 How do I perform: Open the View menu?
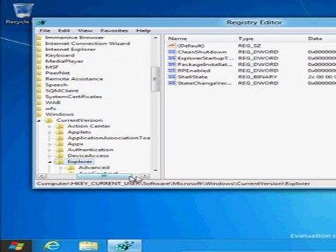pyautogui.click(x=85, y=31)
